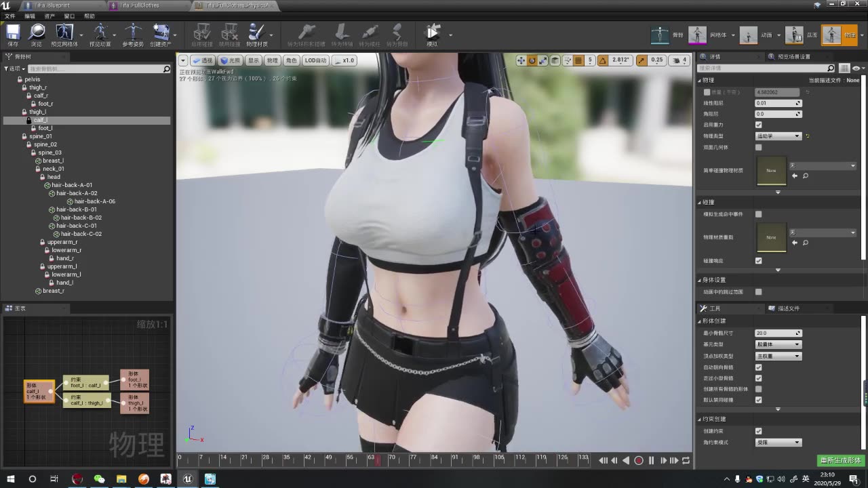This screenshot has height=488, width=868.
Task: Click details panel property matrix grid icon
Action: (x=844, y=68)
